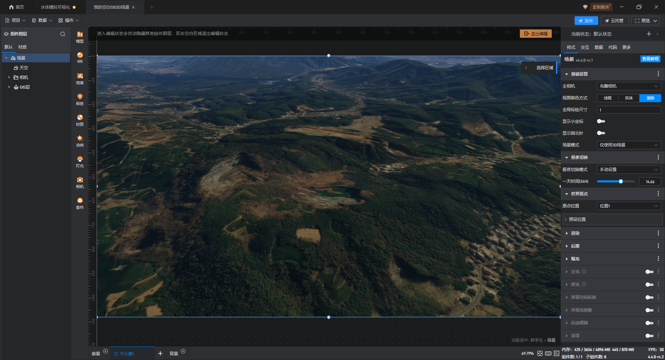
Task: Open the 预览 preview dropdown arrow
Action: [655, 21]
